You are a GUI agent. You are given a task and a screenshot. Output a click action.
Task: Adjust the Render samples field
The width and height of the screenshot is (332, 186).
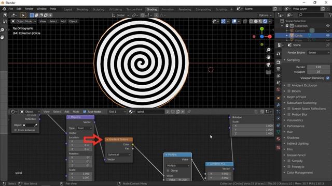(318, 67)
